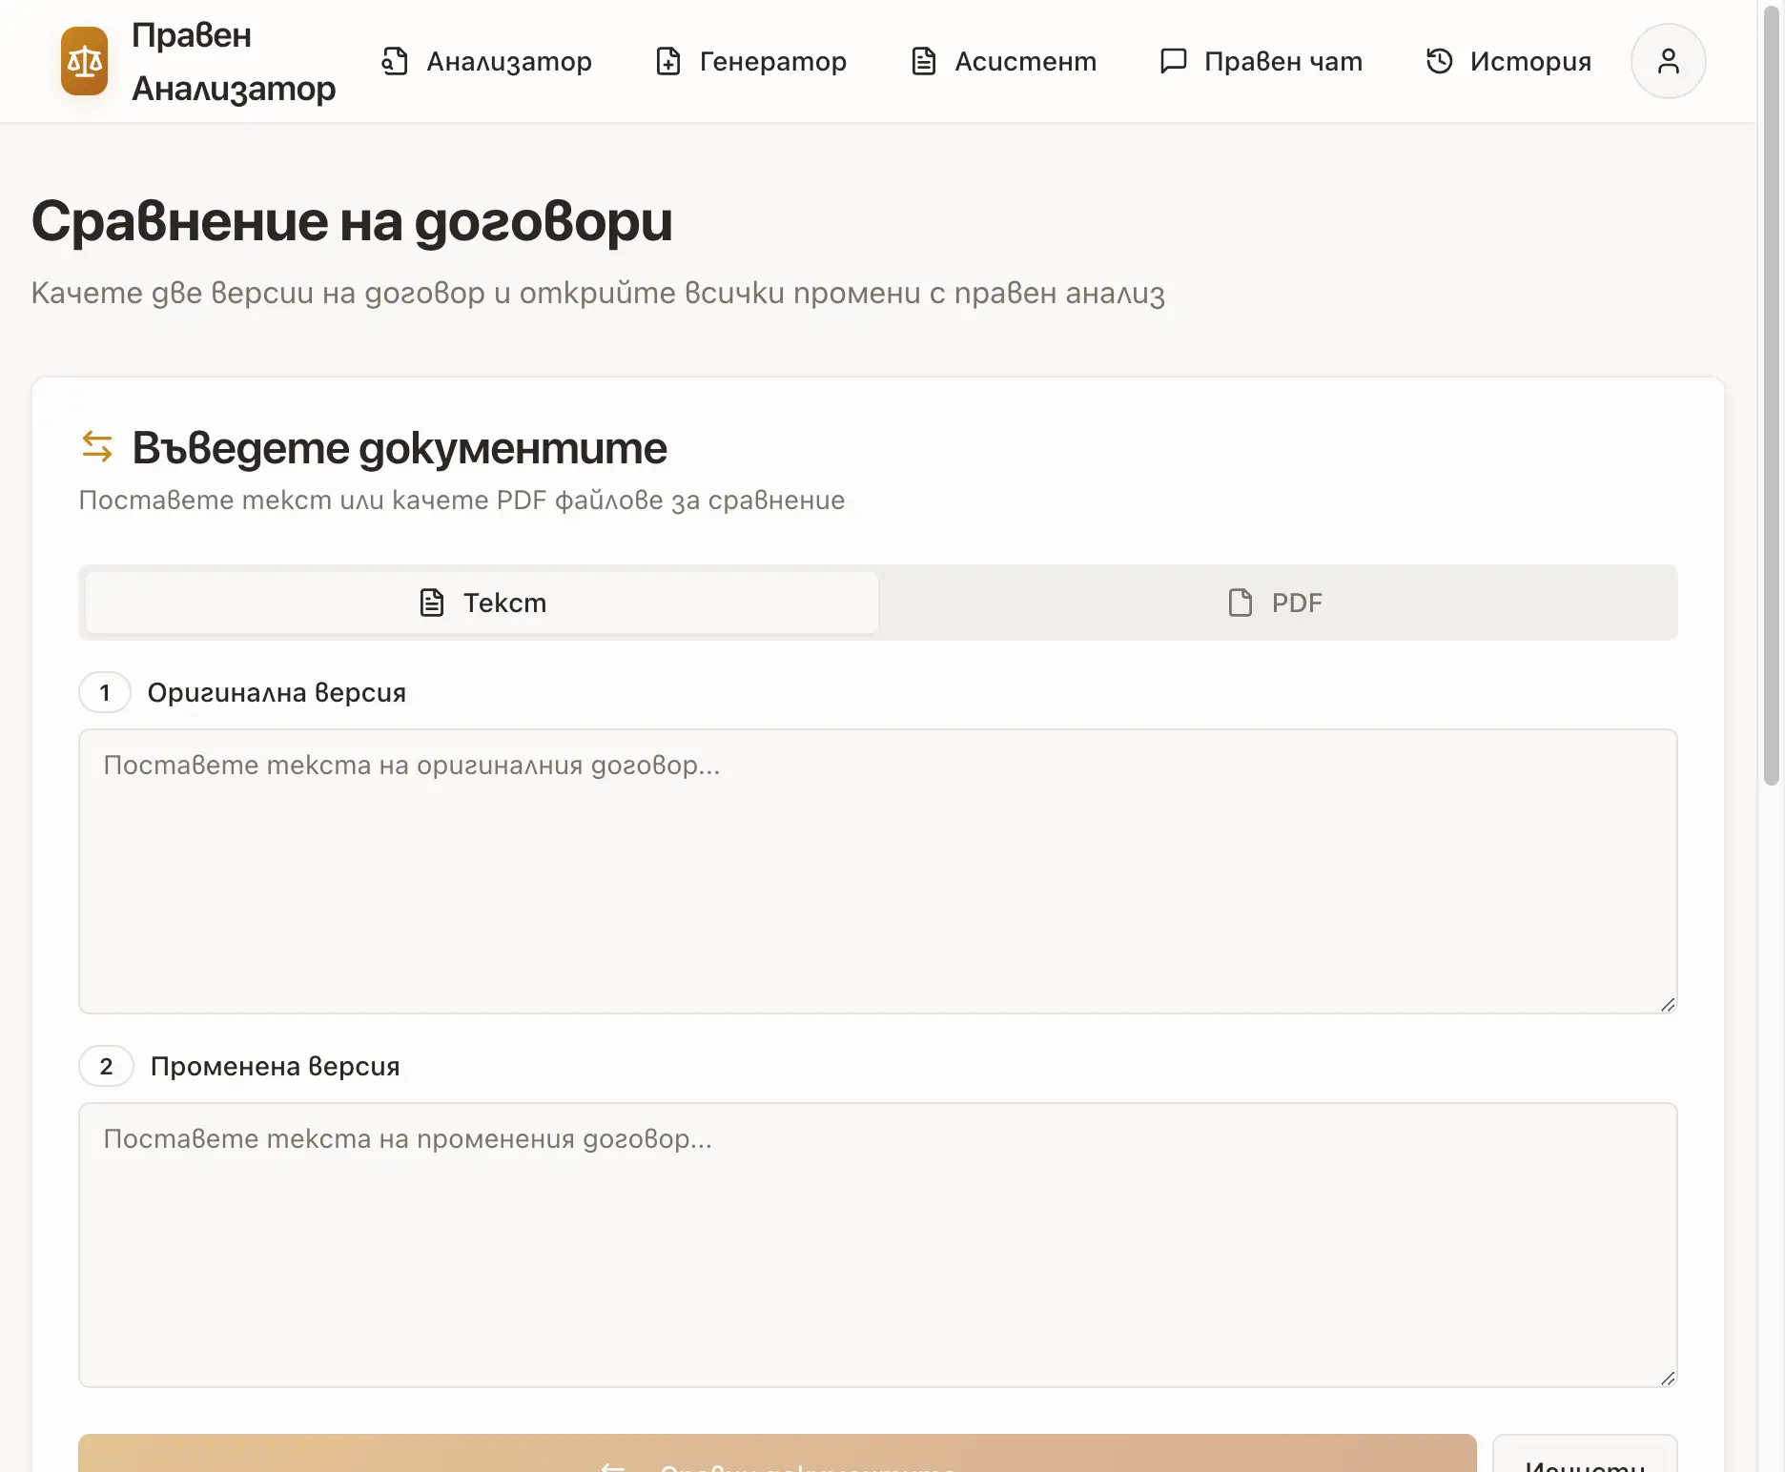
Task: Click the changed text area resize handle
Action: 1667,1378
